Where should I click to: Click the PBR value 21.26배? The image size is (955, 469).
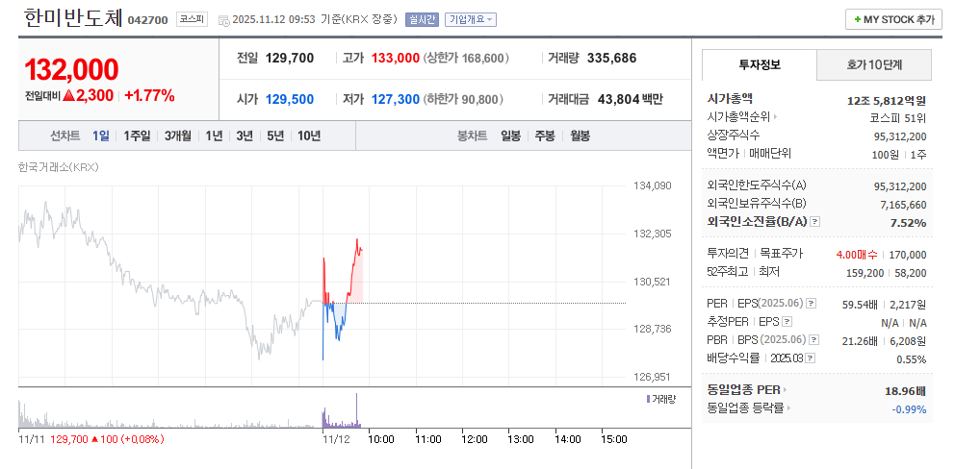coord(858,340)
